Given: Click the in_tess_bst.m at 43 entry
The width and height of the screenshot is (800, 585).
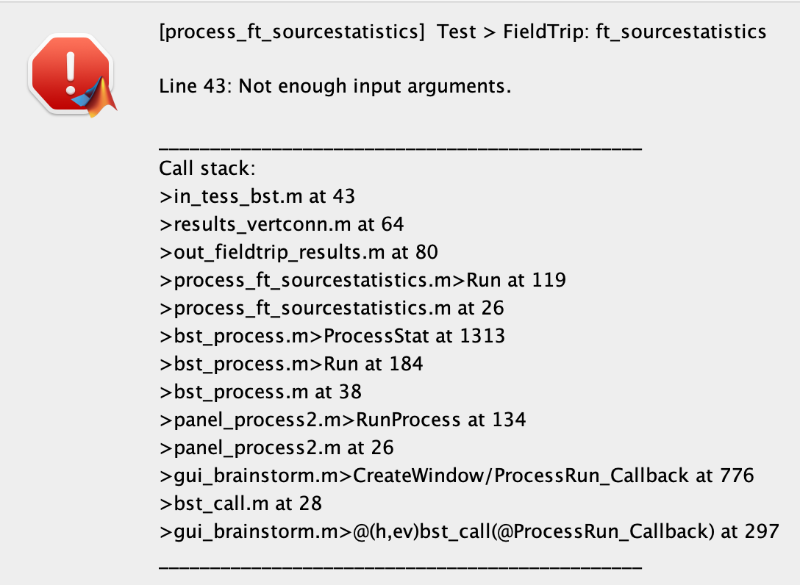Looking at the screenshot, I should 257,196.
